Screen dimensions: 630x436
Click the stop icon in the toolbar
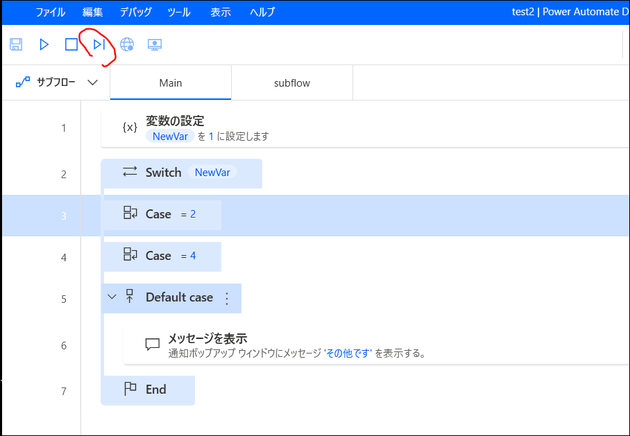[71, 44]
